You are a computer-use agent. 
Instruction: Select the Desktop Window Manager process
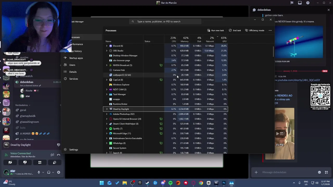tap(165, 56)
